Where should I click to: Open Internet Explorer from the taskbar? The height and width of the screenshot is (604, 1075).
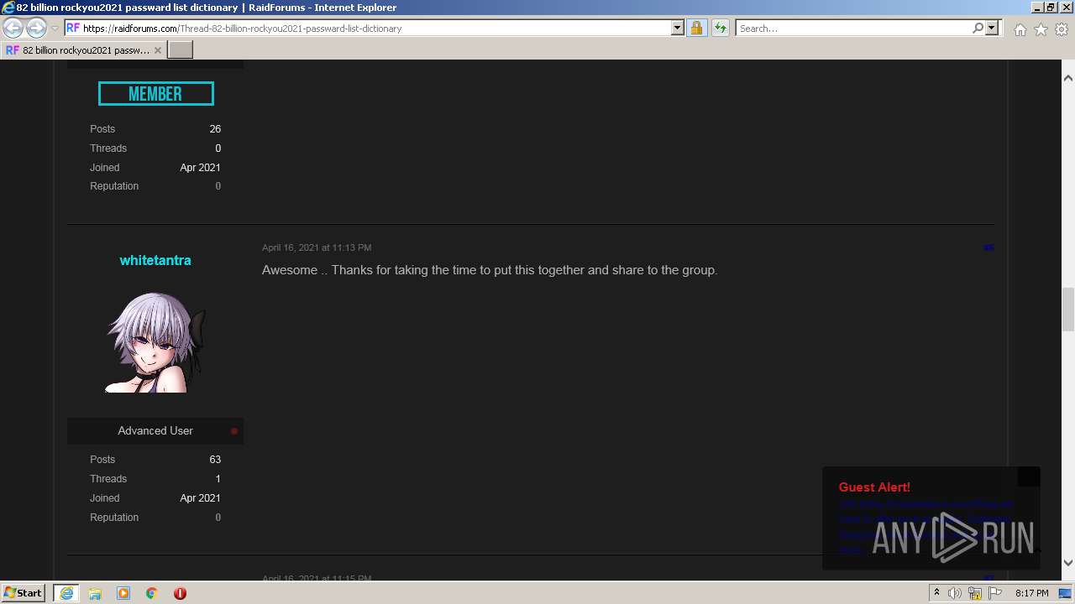click(66, 593)
